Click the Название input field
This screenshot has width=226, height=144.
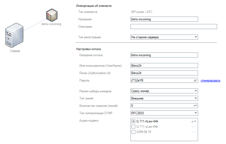(x=164, y=19)
